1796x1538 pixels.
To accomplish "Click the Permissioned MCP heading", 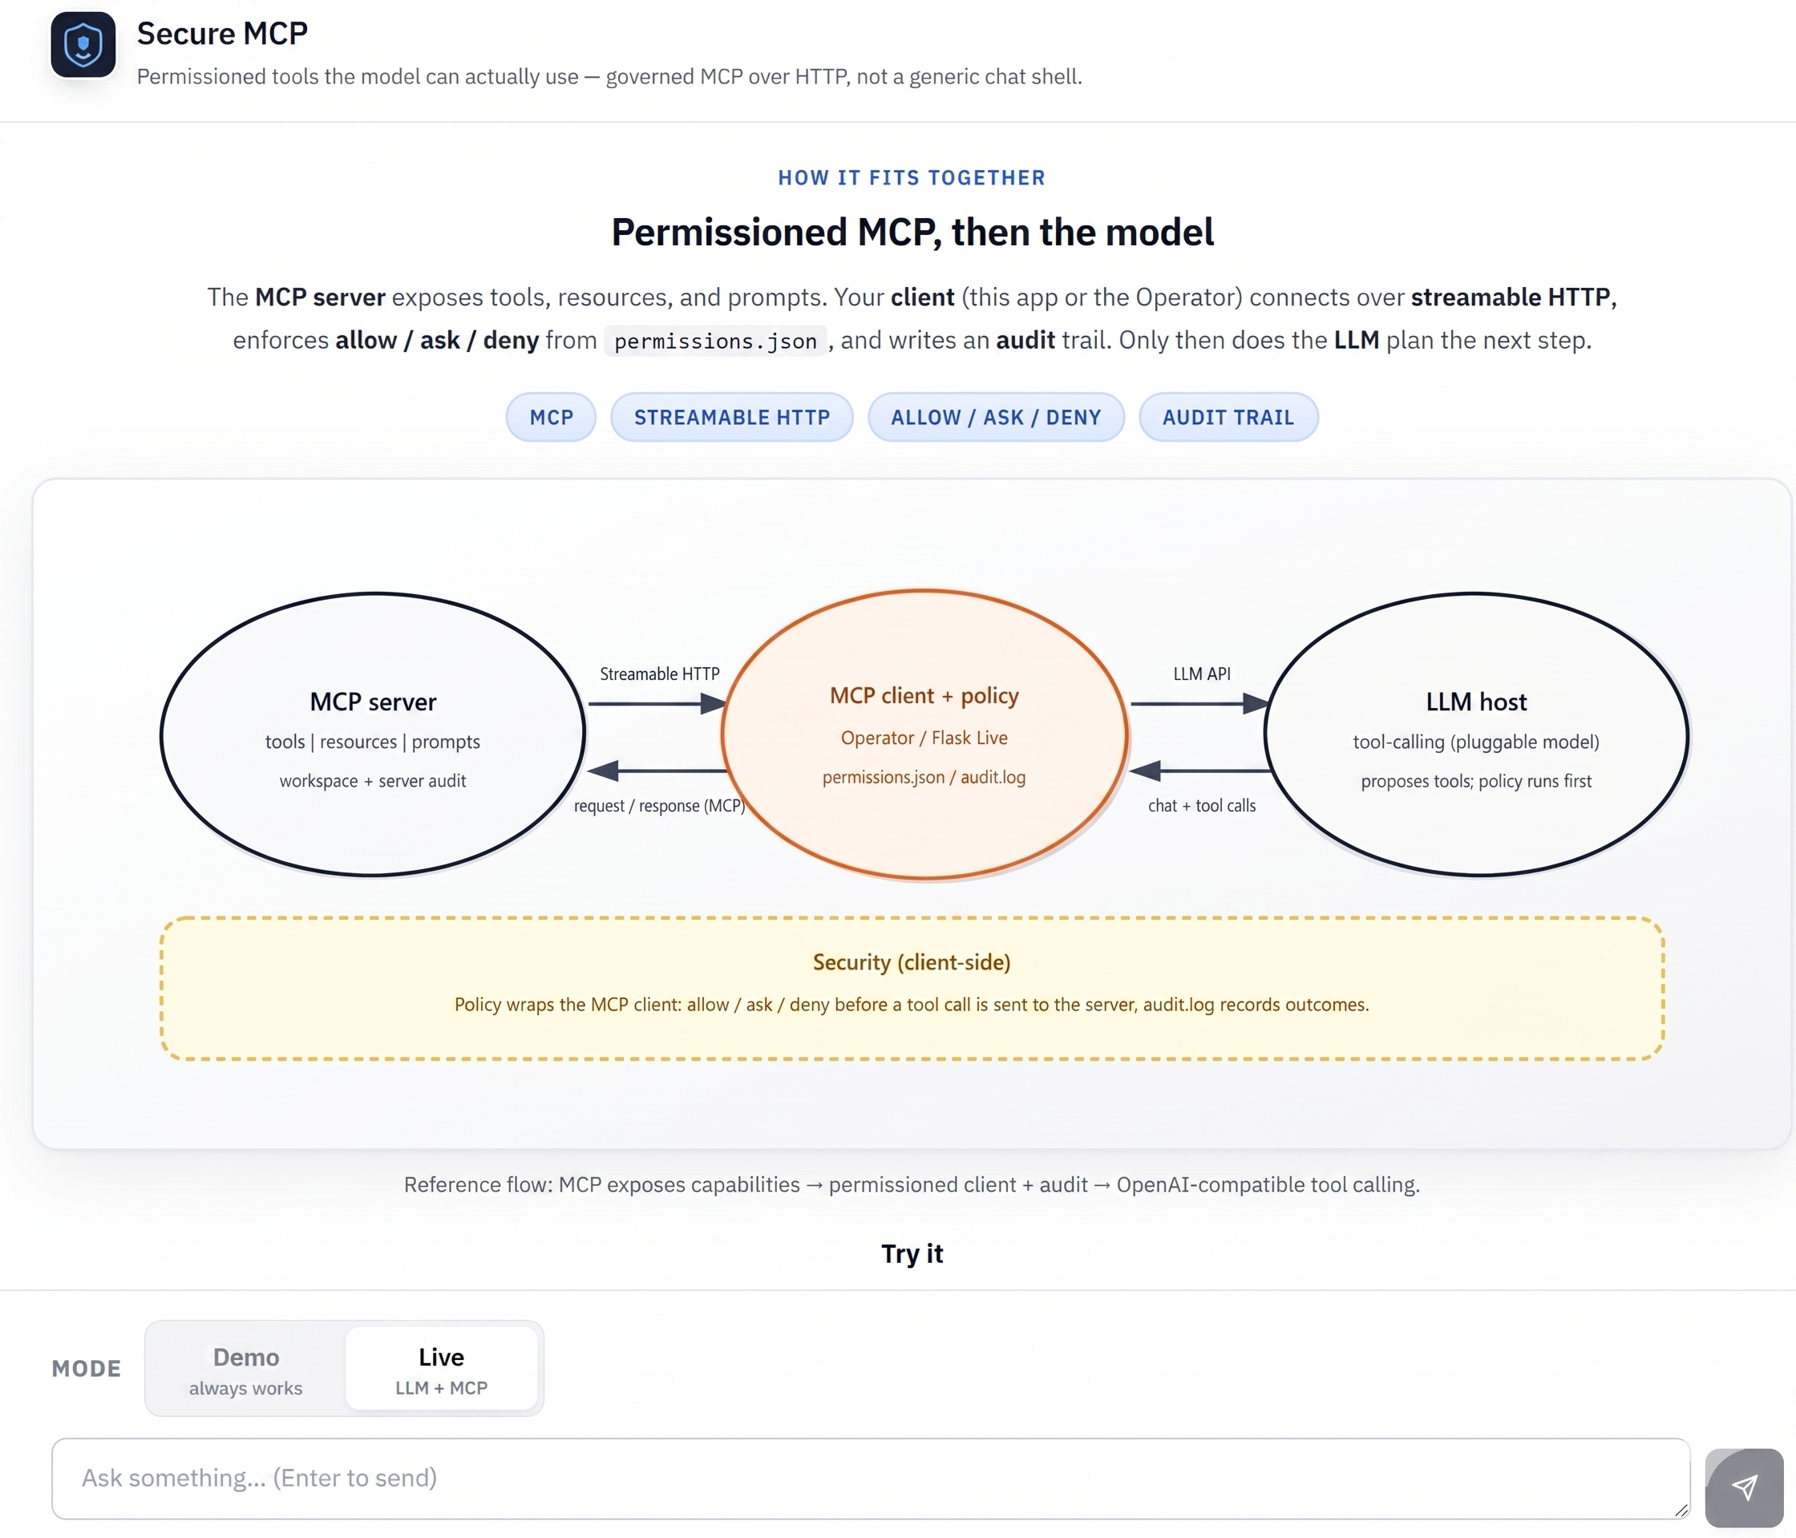I will click(911, 232).
